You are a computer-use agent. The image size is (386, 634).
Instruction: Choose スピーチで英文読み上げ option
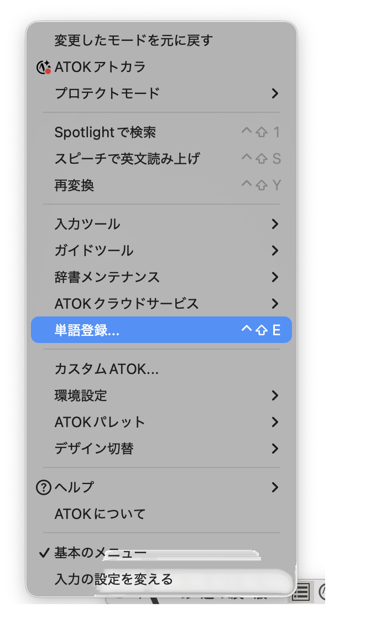coord(127,159)
